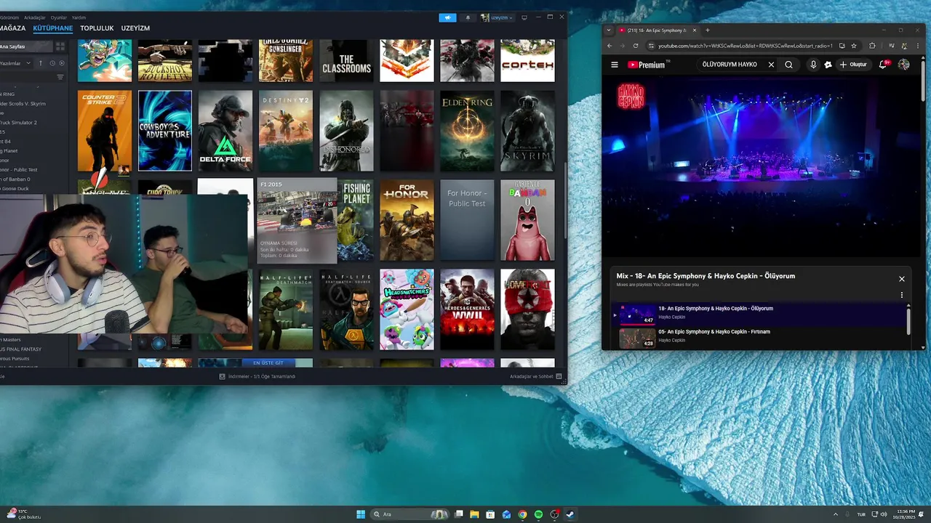This screenshot has height=523, width=931.
Task: Open The Classrooms game tile
Action: click(x=346, y=61)
